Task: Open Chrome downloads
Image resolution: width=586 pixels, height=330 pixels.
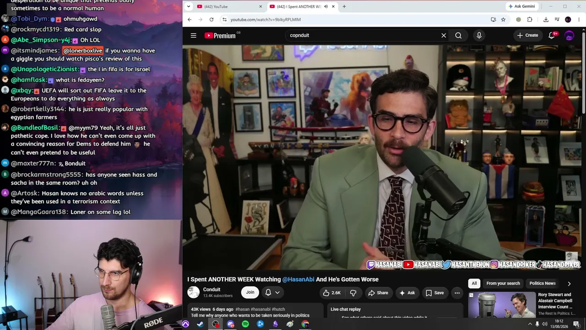Action: click(x=546, y=20)
